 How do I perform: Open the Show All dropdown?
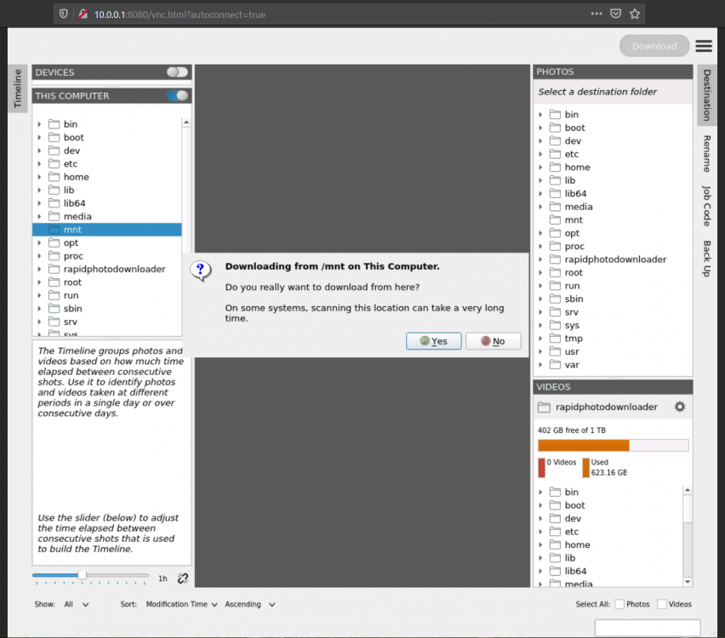pyautogui.click(x=77, y=604)
